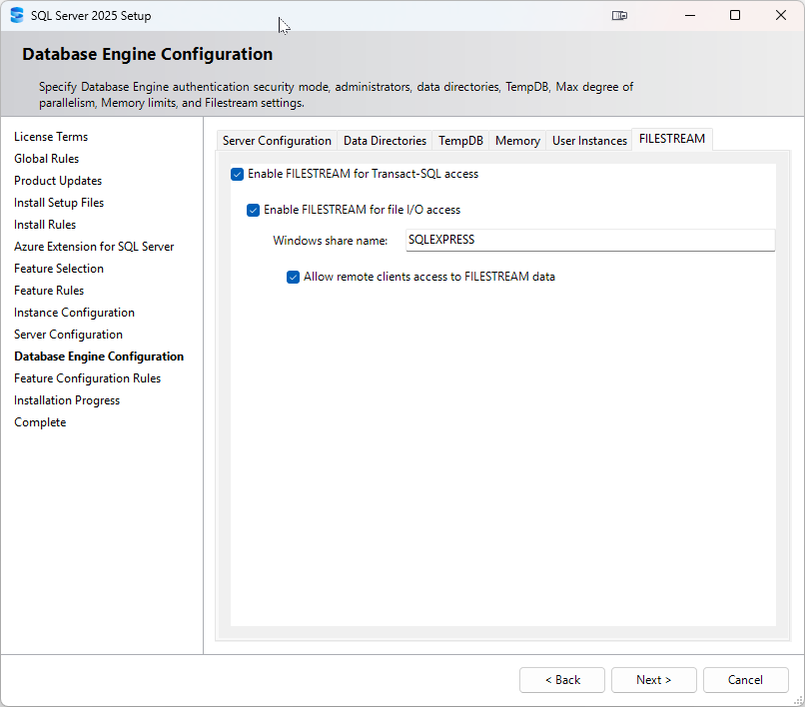Image resolution: width=805 pixels, height=707 pixels.
Task: Click the Windows share name field containing SQLEXPRESS
Action: [590, 241]
